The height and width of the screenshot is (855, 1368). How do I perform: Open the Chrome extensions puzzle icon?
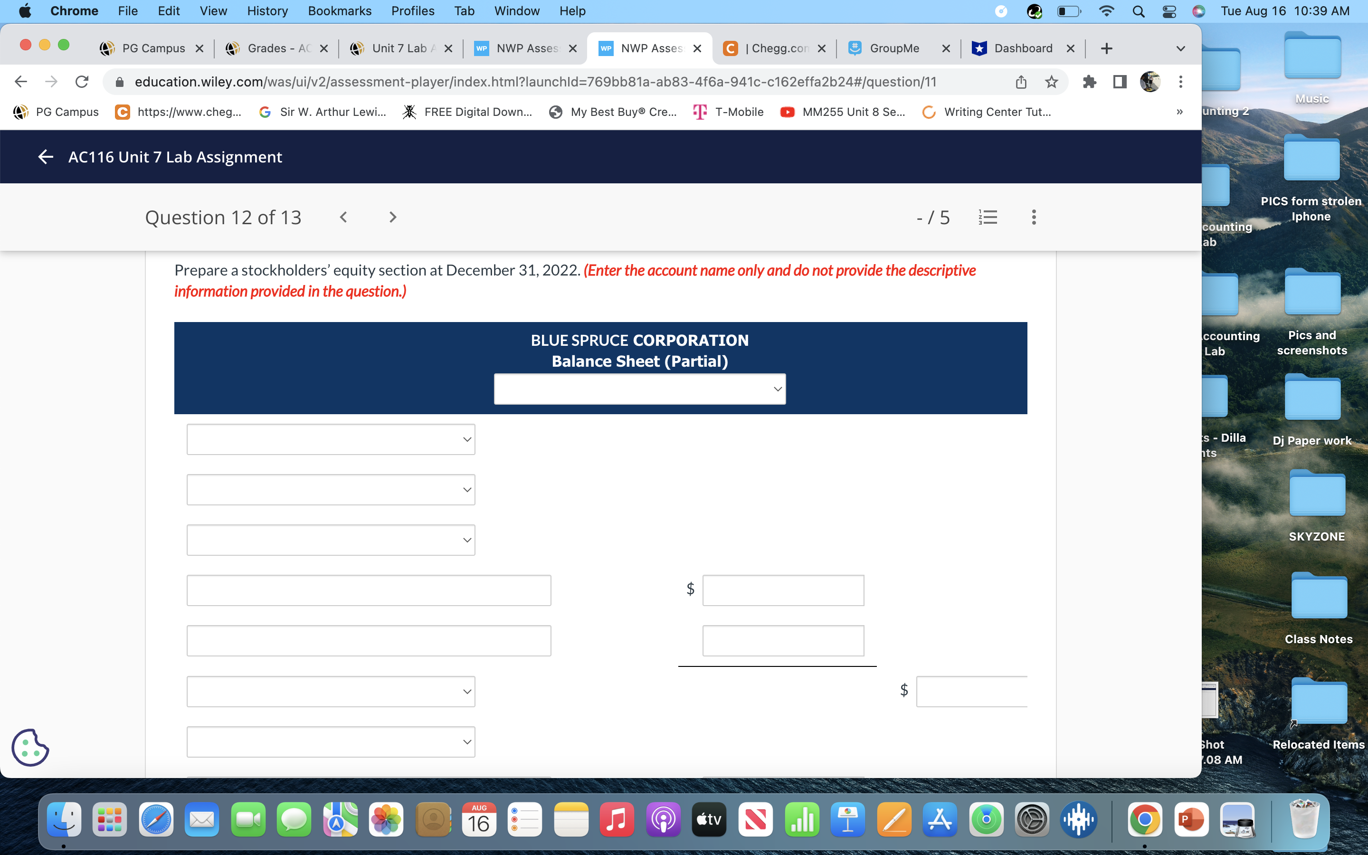point(1089,81)
